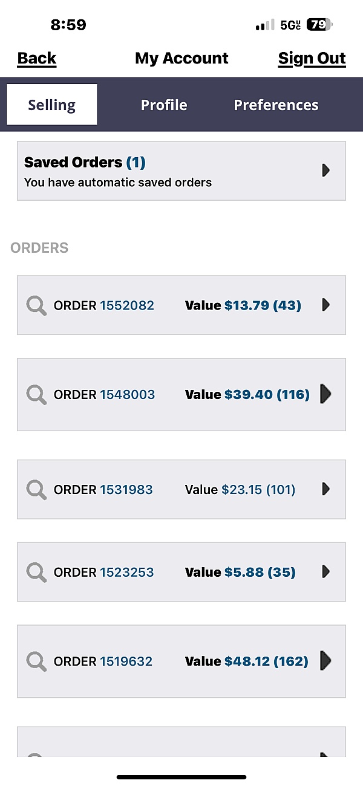The width and height of the screenshot is (363, 786).
Task: Open order number 1552082 link
Action: [x=127, y=305]
